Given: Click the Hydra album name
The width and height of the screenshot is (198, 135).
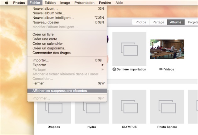Looking at the screenshot, I should (92, 127).
